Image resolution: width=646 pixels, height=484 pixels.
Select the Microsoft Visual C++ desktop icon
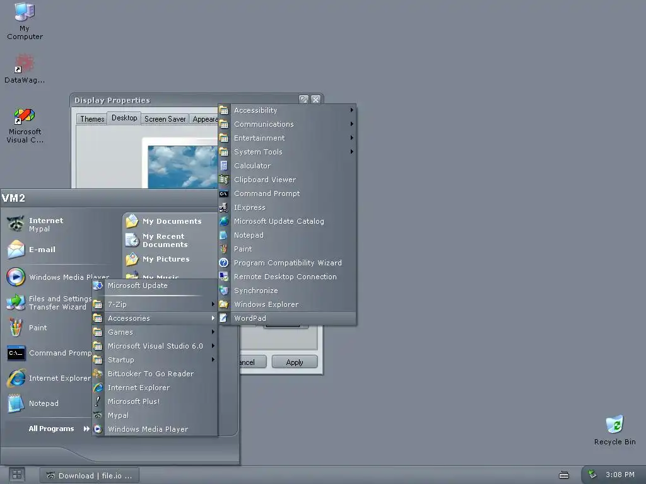[x=25, y=116]
